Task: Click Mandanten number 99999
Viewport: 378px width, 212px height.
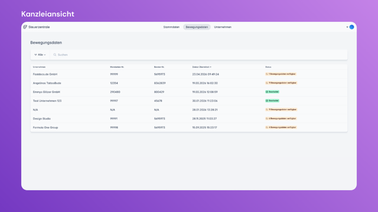Action: (114, 74)
